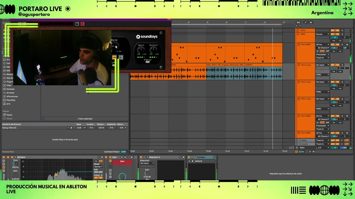Set Perc MIDI track 26 monitor to In

[x=318, y=51]
